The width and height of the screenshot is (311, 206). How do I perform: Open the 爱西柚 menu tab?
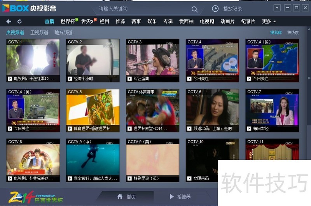[x=186, y=21]
